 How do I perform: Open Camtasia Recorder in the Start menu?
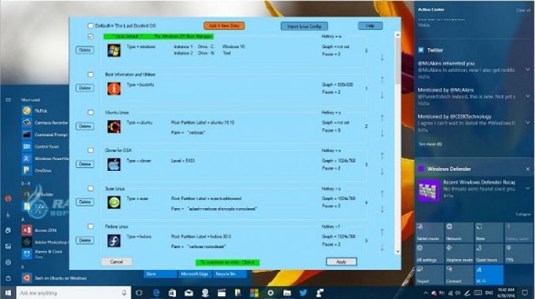click(x=45, y=123)
